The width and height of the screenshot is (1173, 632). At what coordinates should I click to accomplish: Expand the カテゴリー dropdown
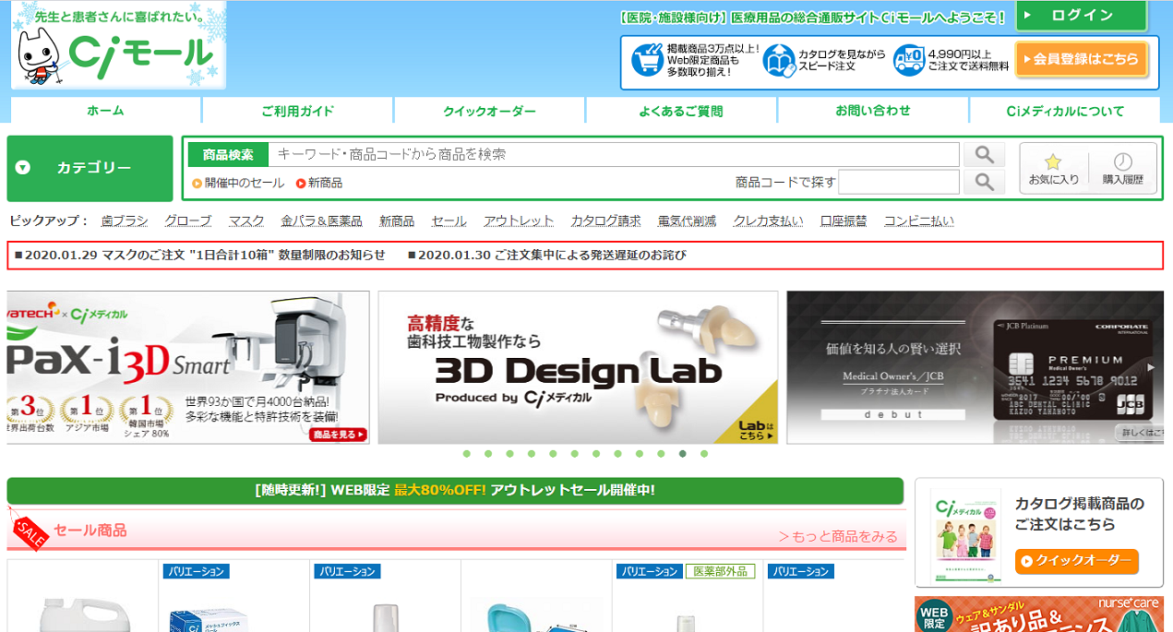tap(90, 168)
